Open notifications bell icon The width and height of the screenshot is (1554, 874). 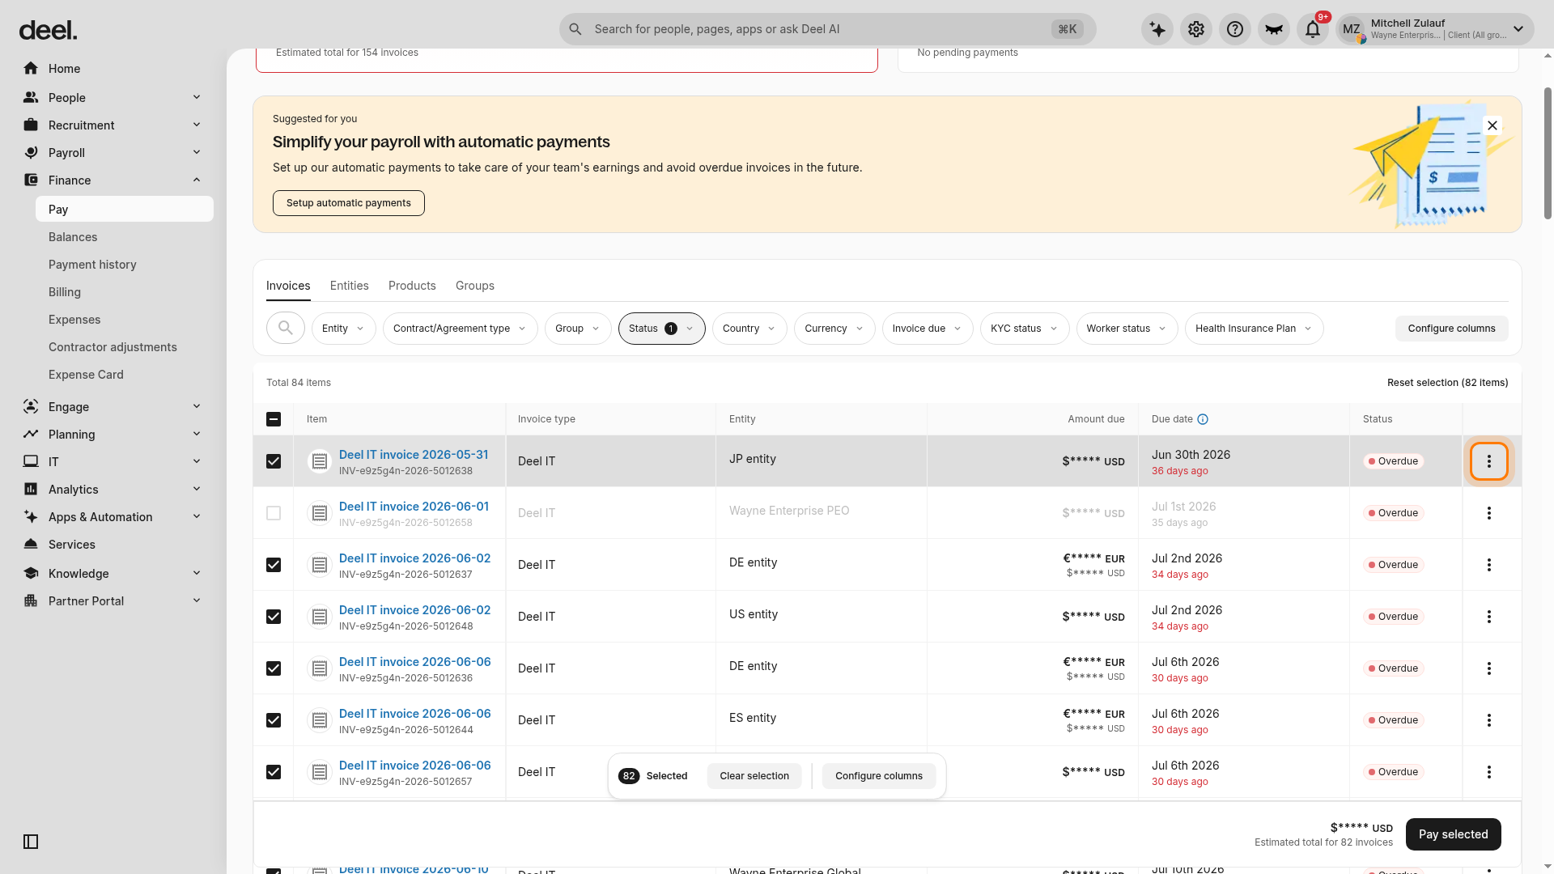pyautogui.click(x=1313, y=29)
